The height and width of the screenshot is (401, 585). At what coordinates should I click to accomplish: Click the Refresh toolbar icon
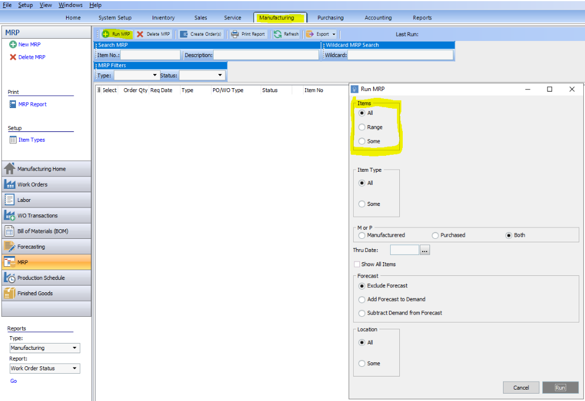coord(277,34)
